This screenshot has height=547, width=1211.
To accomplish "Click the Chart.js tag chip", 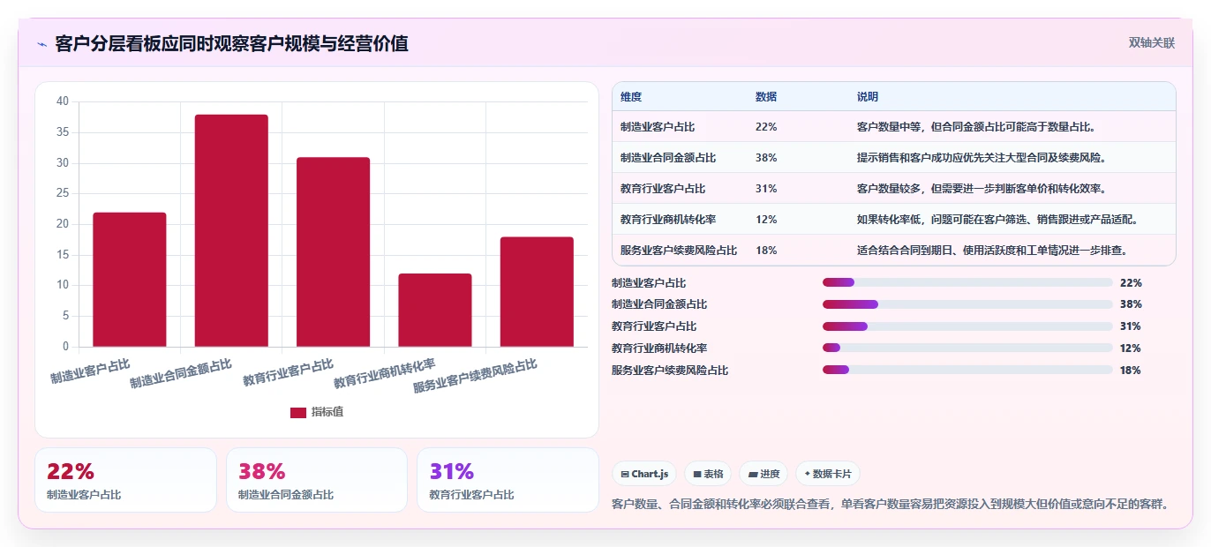I will [644, 474].
